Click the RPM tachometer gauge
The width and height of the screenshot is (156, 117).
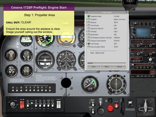coord(90,85)
